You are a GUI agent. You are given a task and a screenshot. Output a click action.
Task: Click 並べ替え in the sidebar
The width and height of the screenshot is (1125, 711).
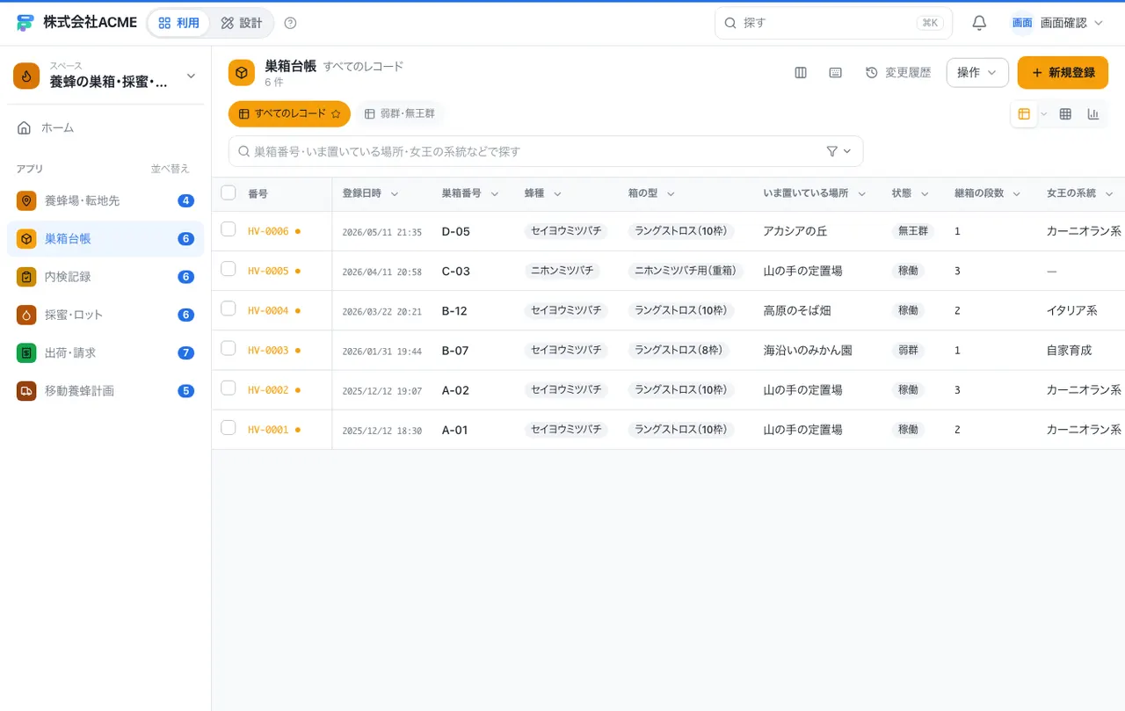coord(170,169)
